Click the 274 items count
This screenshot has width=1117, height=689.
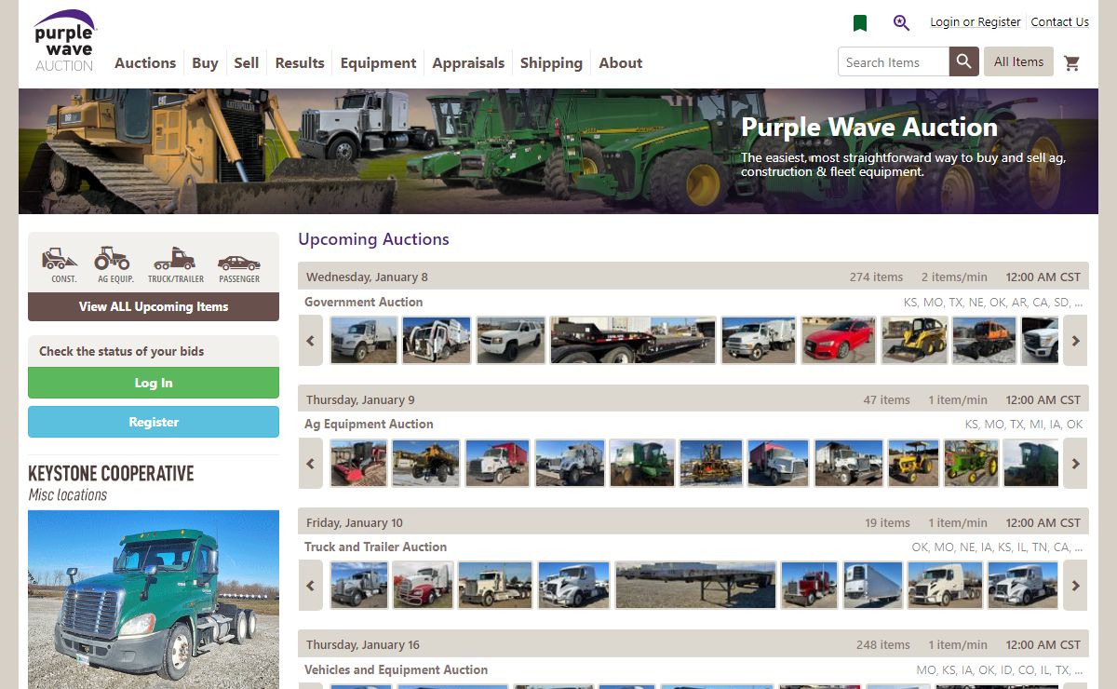876,277
